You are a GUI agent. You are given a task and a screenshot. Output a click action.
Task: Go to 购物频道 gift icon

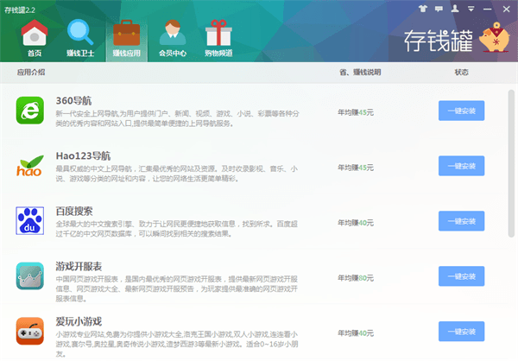point(218,37)
